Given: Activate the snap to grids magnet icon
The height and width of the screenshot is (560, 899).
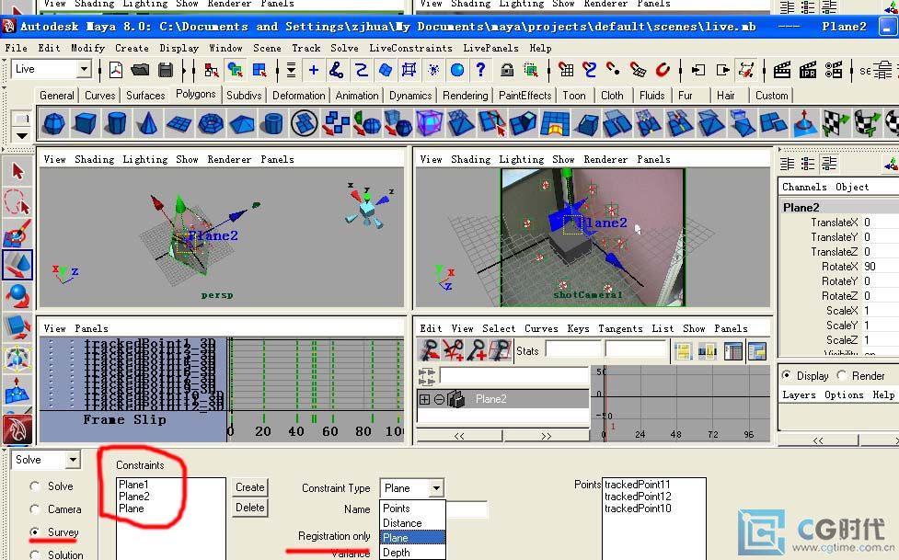Looking at the screenshot, I should coord(566,70).
